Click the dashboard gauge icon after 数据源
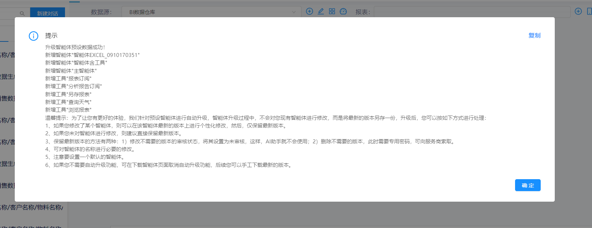The image size is (592, 228). click(x=343, y=11)
